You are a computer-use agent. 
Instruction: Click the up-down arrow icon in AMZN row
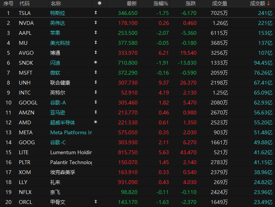coord(96,112)
